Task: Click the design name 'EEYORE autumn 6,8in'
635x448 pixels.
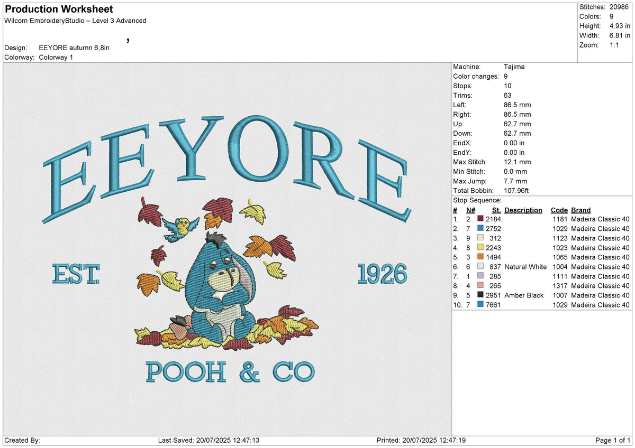Action: 74,48
